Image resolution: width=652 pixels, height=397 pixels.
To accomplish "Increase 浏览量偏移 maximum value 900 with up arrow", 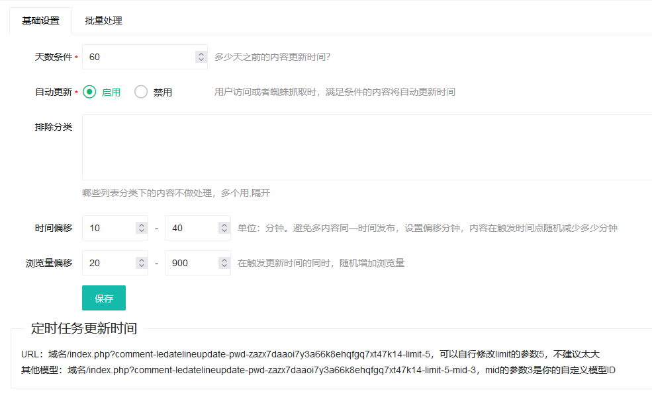I will pos(224,260).
